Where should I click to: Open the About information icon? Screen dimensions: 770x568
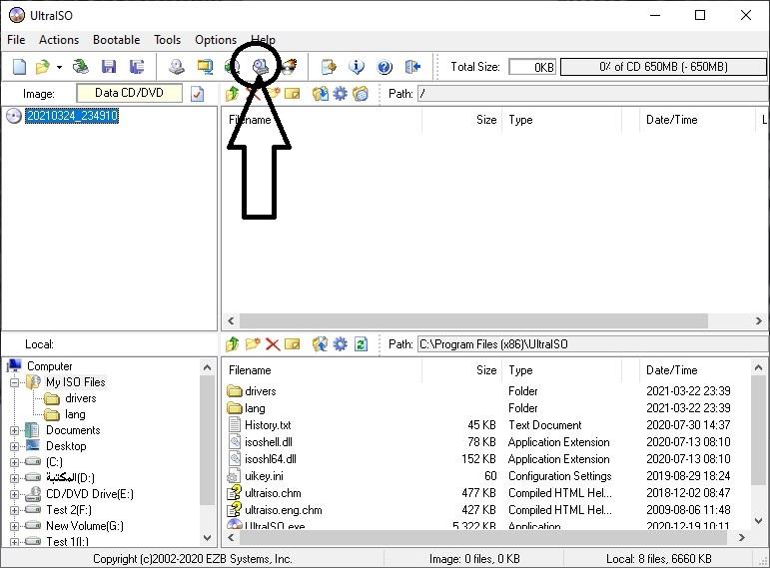pos(357,66)
